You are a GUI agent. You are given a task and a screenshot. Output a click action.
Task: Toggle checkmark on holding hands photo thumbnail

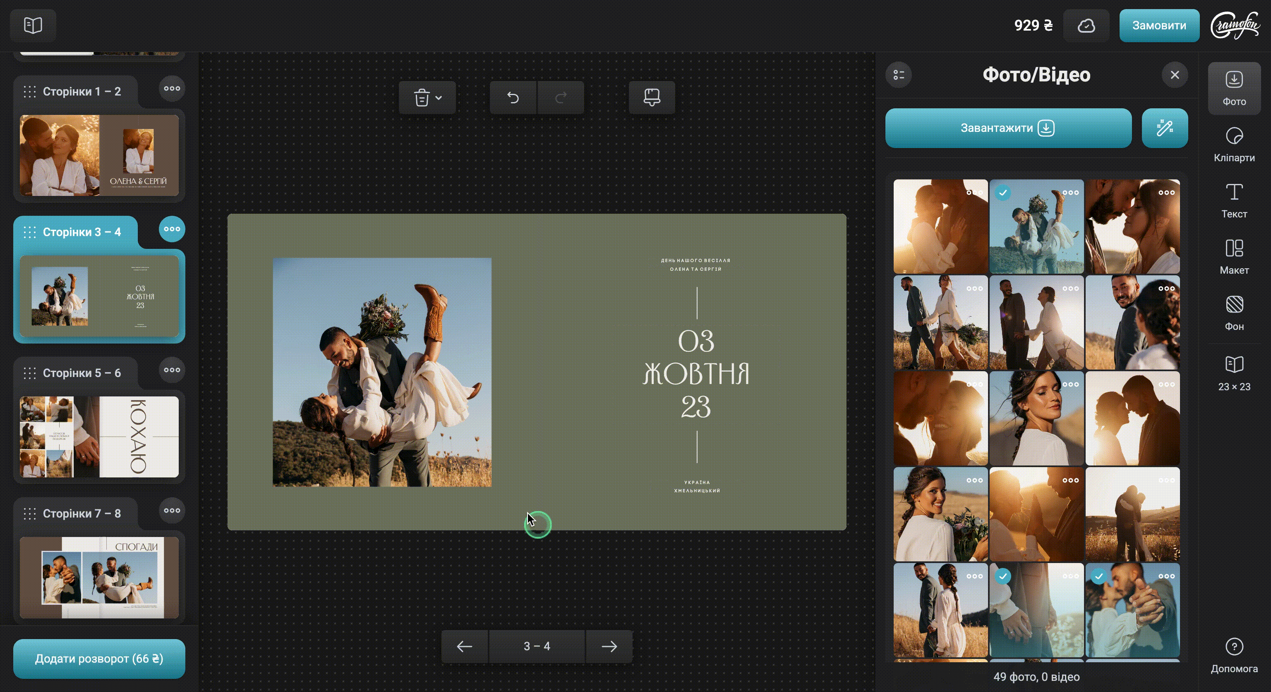[1002, 576]
